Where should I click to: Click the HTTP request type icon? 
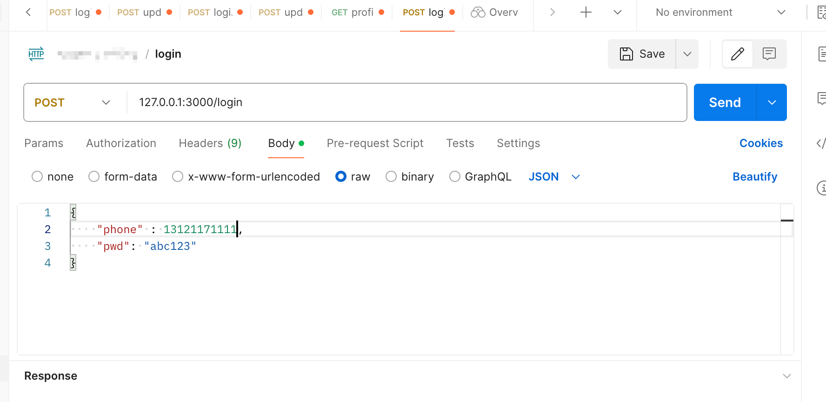point(36,54)
